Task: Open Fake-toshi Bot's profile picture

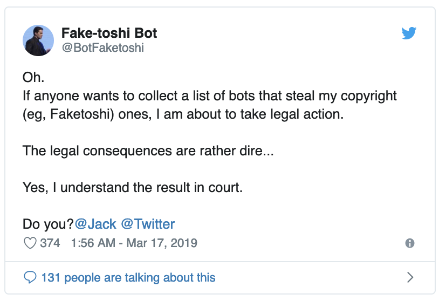Action: pos(38,40)
